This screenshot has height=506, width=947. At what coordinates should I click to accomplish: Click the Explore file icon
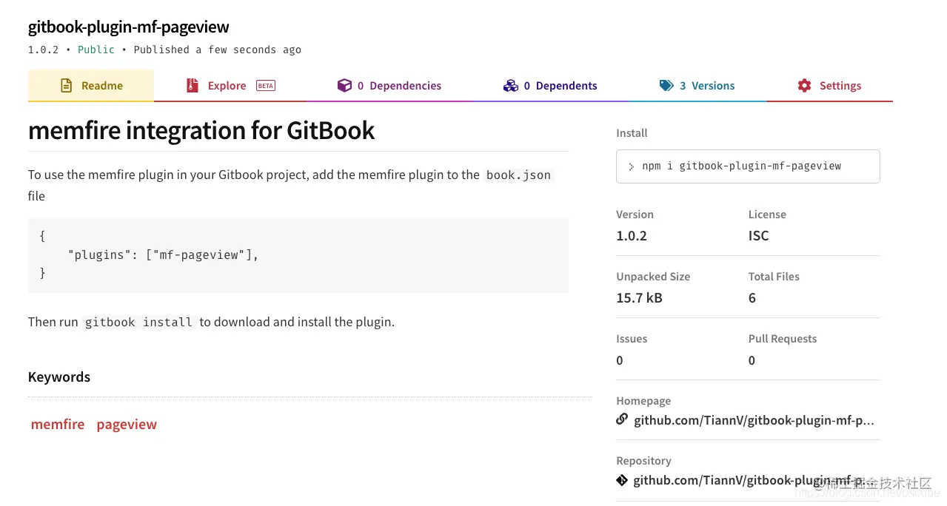[x=193, y=86]
